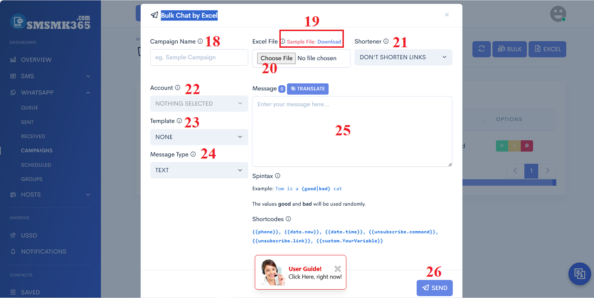
Task: Click the refresh icon button
Action: click(x=482, y=49)
